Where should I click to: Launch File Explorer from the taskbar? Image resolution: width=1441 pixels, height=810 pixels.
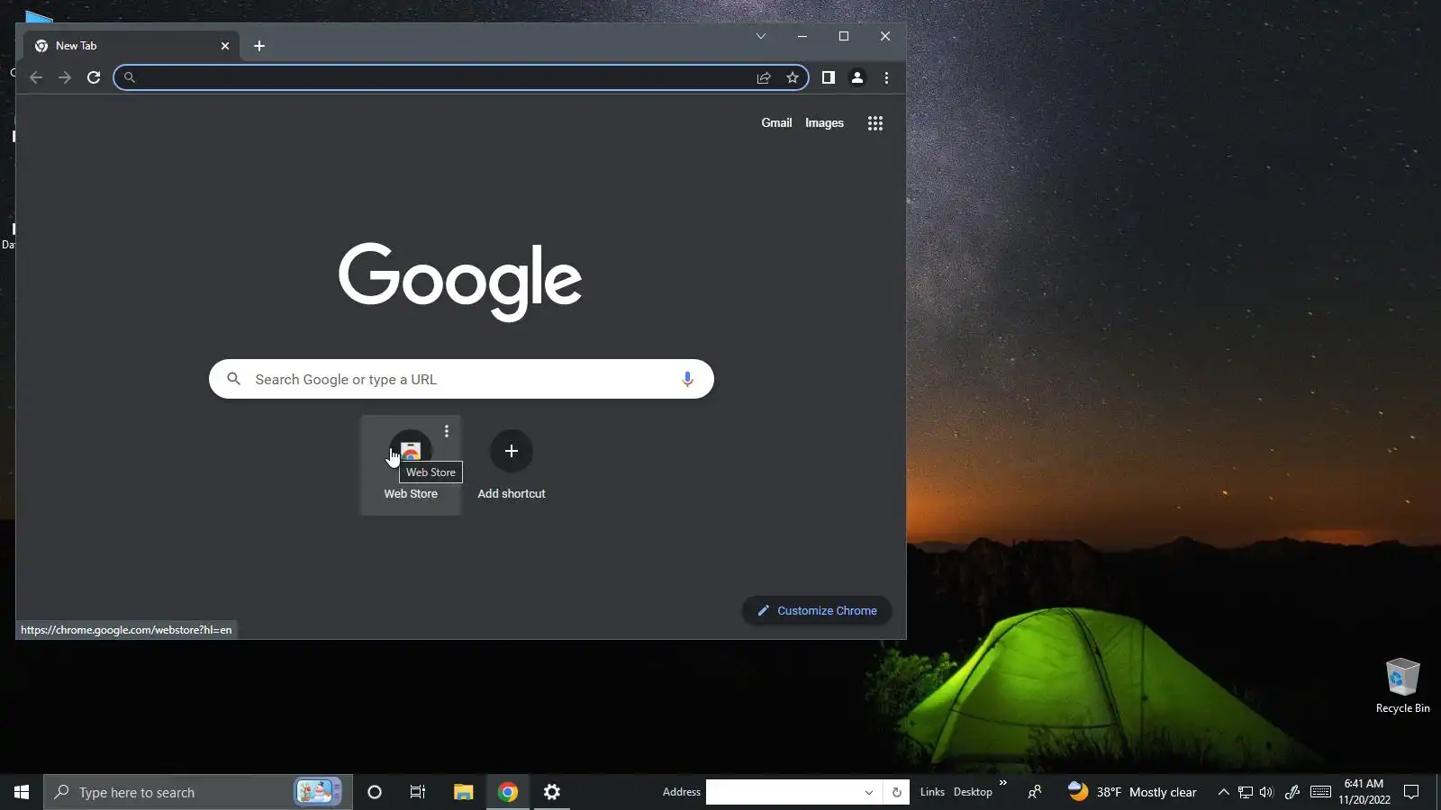(463, 792)
